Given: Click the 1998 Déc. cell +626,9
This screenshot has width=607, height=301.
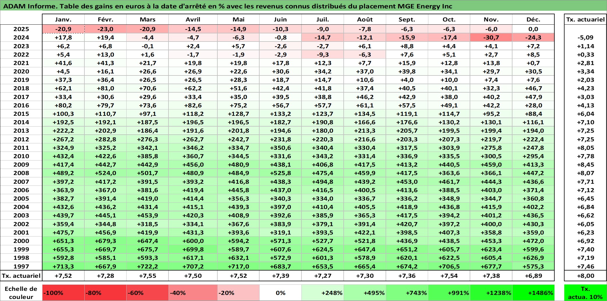Looking at the screenshot, I should pyautogui.click(x=533, y=258).
